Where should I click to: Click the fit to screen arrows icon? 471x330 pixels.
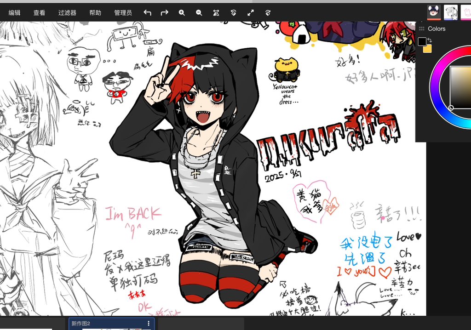251,12
